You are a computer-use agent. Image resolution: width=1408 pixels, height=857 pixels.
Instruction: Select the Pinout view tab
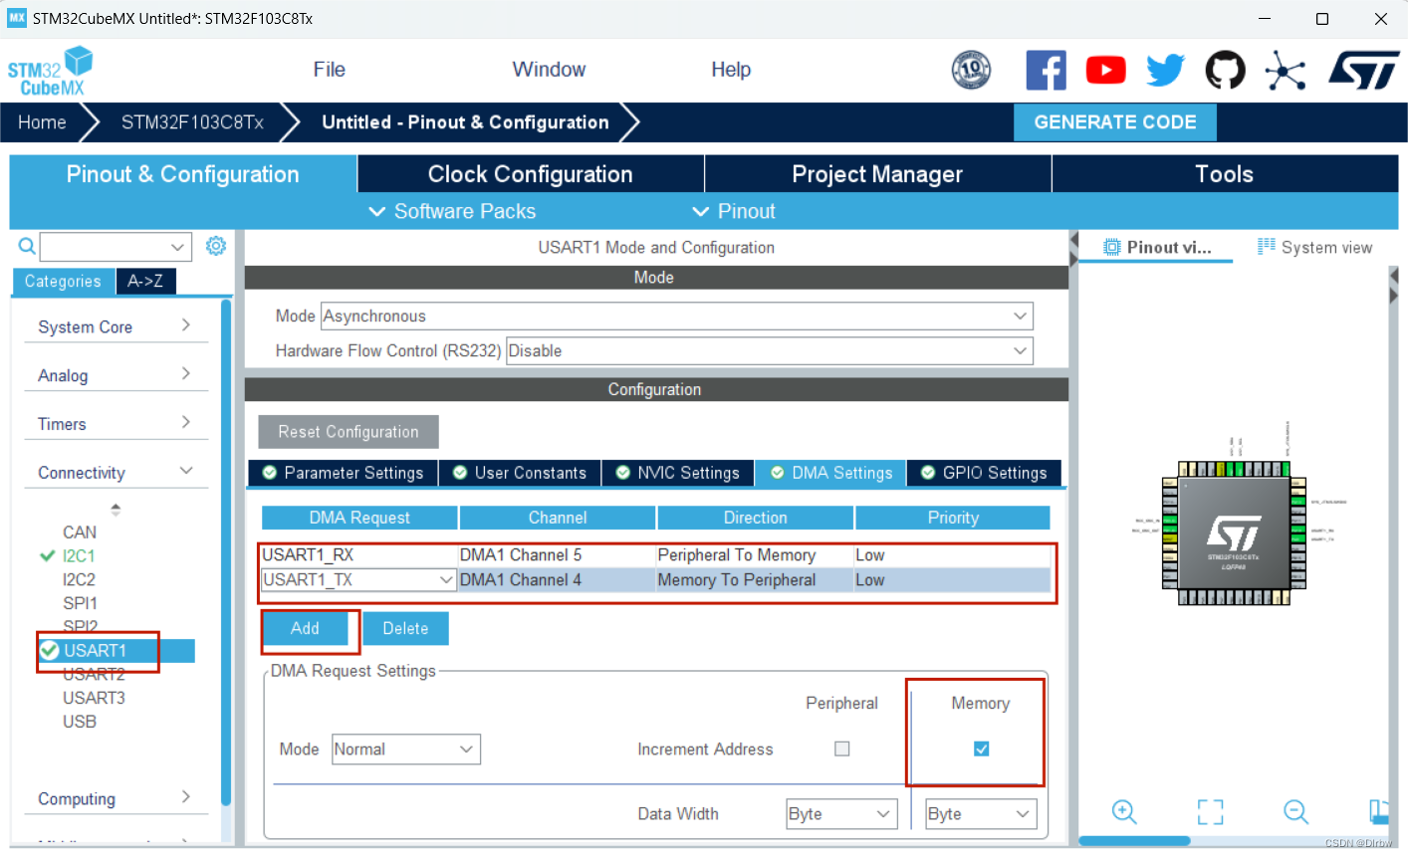tap(1157, 247)
